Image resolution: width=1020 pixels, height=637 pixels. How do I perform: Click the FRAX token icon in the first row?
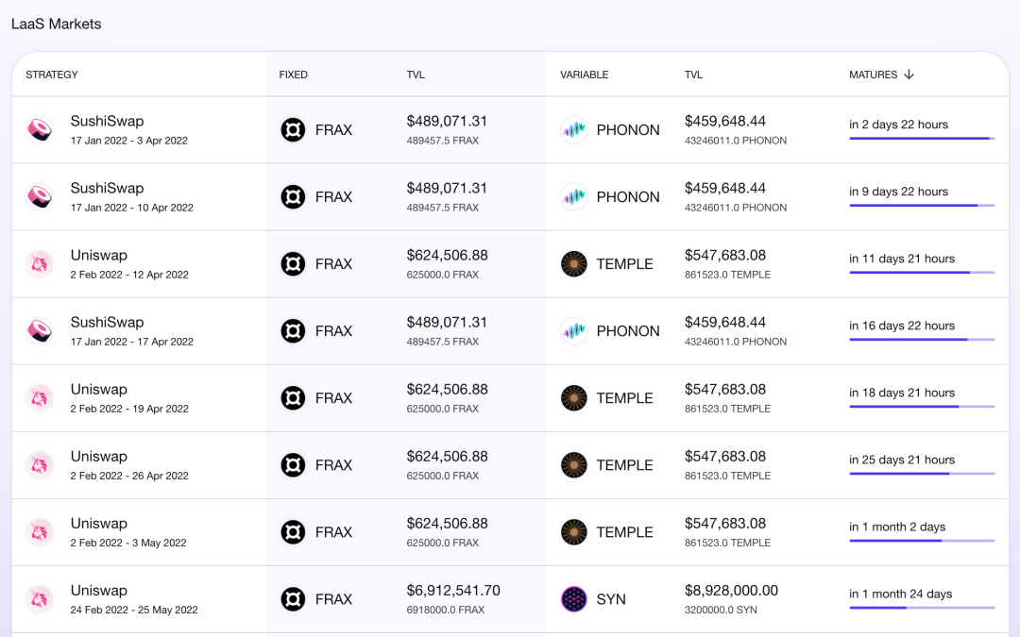293,129
